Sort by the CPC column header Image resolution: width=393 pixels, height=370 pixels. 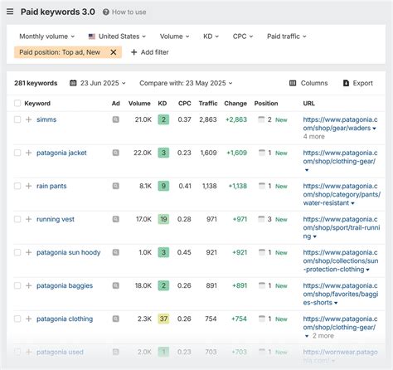[x=184, y=104]
